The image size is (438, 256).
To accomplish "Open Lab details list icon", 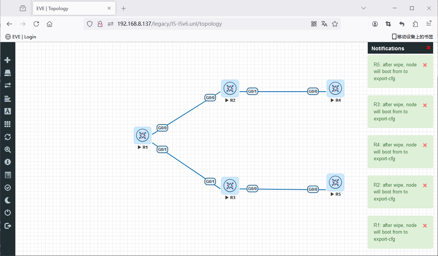I will click(7, 175).
